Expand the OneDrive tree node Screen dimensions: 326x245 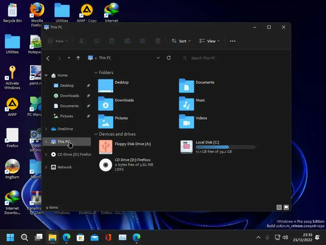(46, 129)
